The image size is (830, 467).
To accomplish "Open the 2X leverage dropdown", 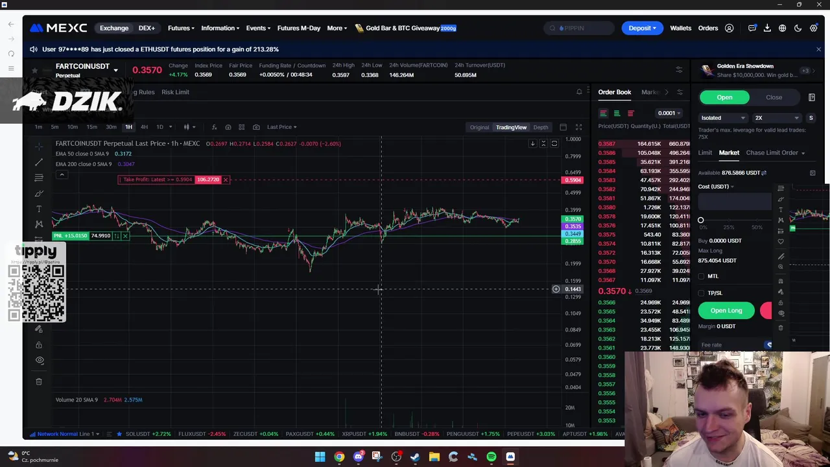I will tap(777, 118).
